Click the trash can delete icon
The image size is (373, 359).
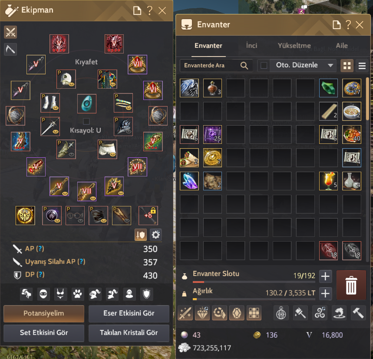click(351, 285)
